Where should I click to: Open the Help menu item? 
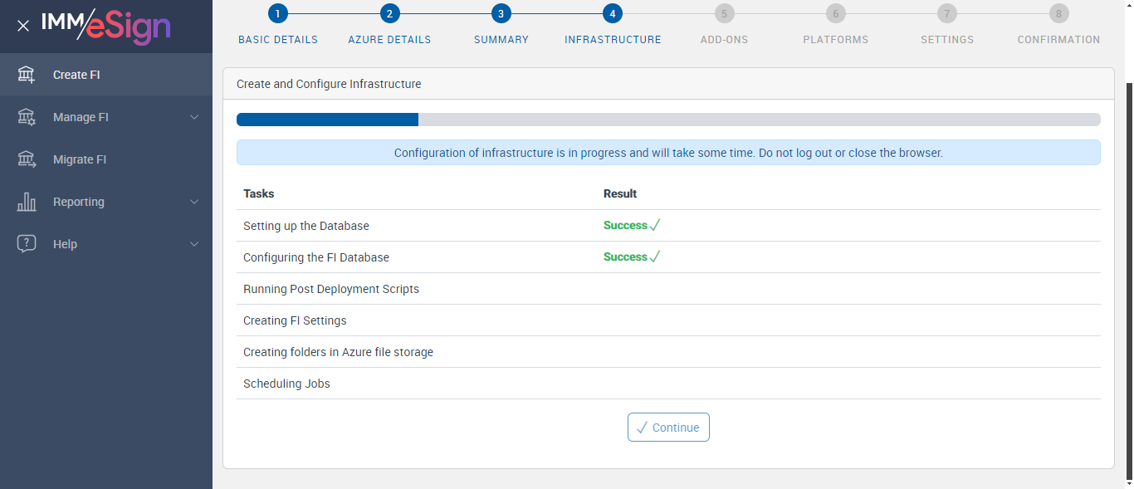(106, 244)
